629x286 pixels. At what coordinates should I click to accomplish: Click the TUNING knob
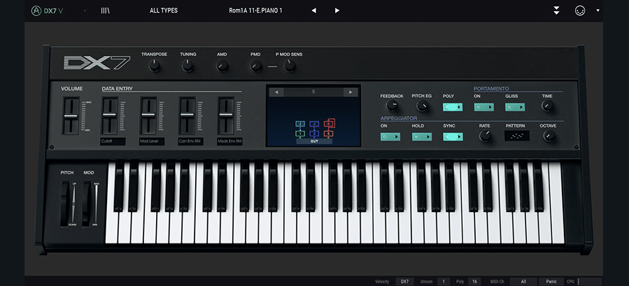[x=188, y=66]
